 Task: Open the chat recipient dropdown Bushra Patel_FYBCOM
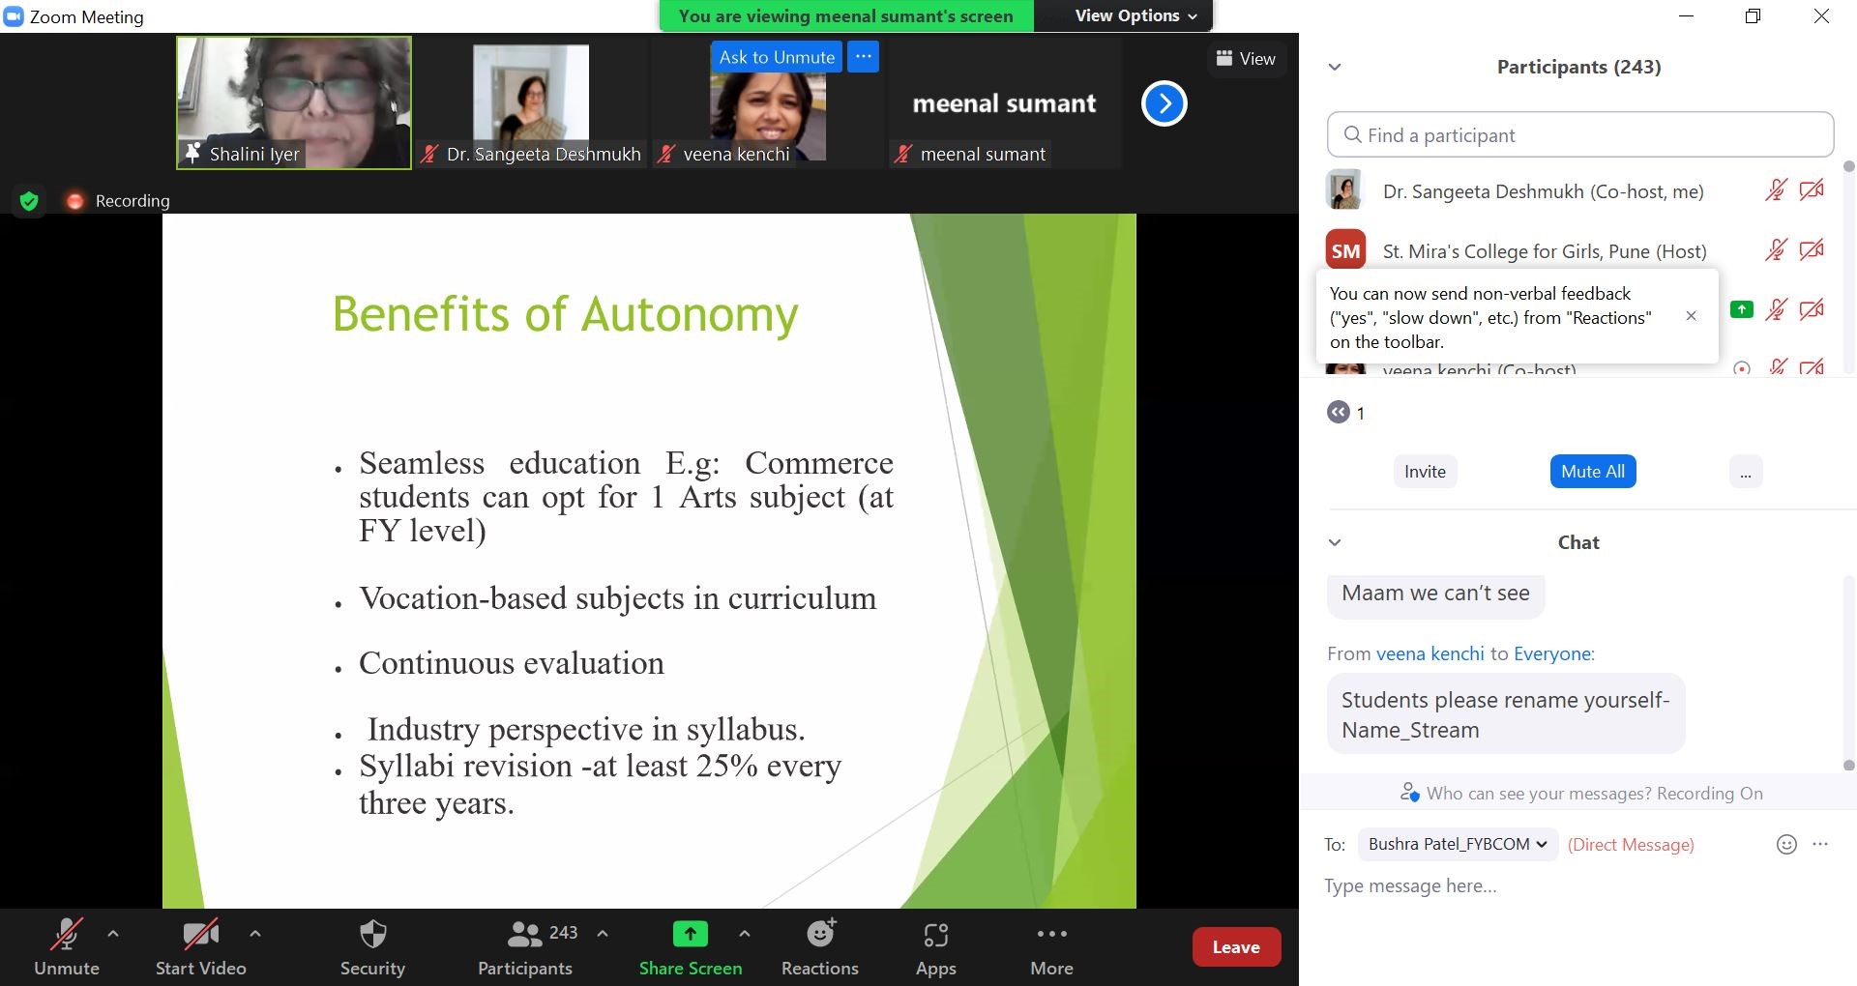click(1457, 844)
